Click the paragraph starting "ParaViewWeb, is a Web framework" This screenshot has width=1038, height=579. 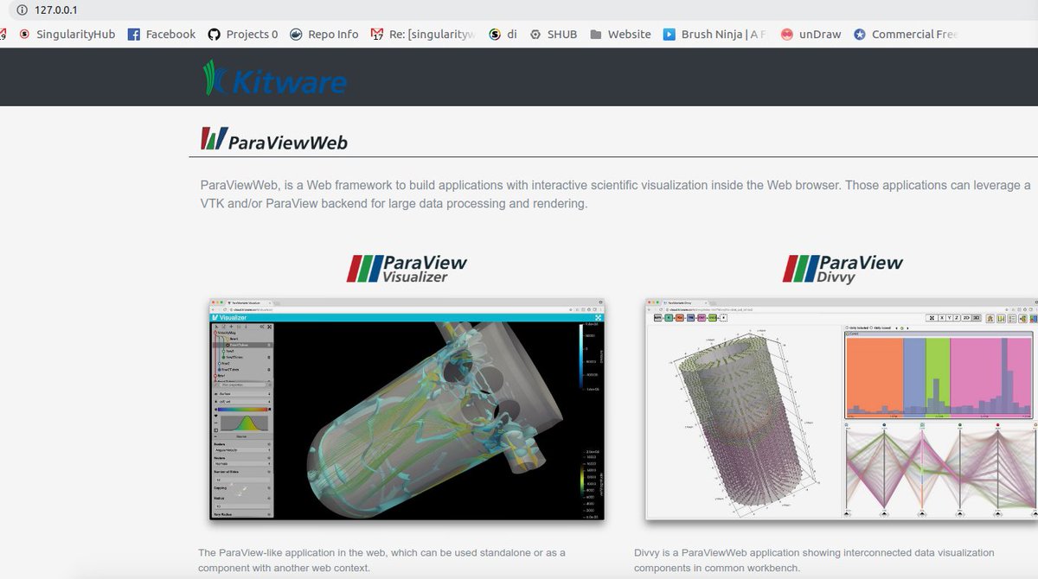[x=615, y=194]
